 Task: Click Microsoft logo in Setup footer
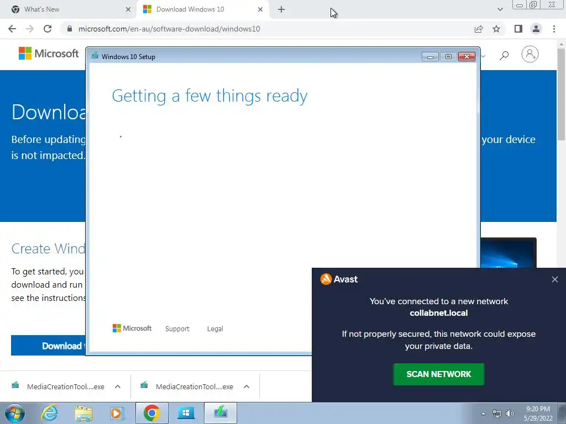(132, 328)
